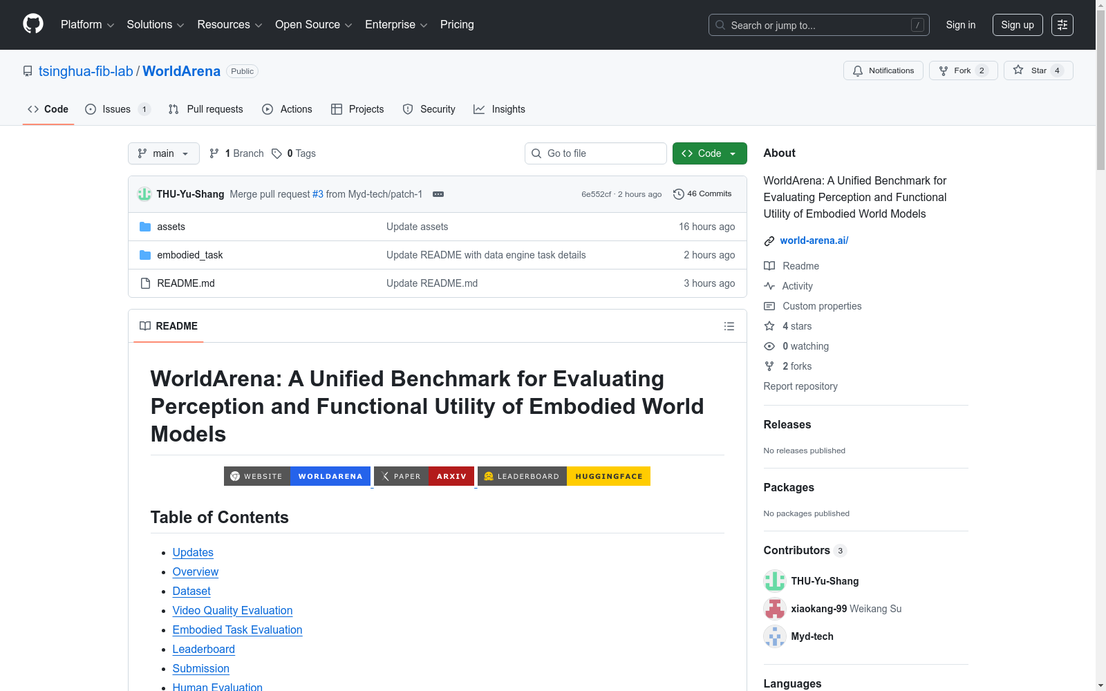The width and height of the screenshot is (1106, 691).
Task: Expand the Solutions menu
Action: [156, 25]
